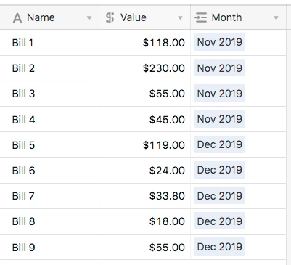291x265 pixels.
Task: Click the $33.80 value cell
Action: (145, 196)
